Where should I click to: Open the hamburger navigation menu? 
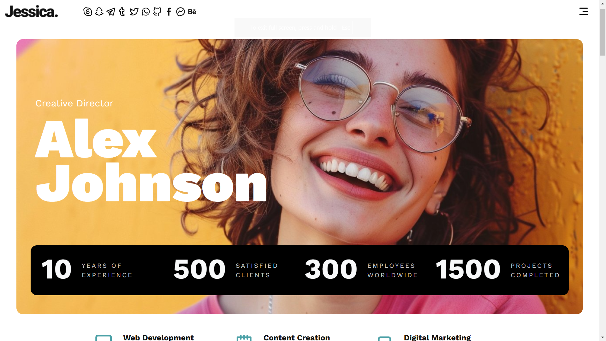(584, 11)
